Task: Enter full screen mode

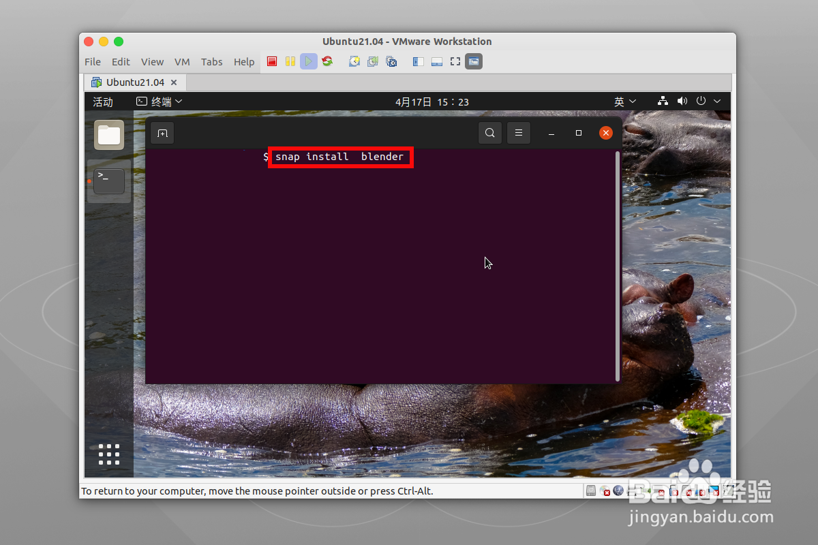Action: pyautogui.click(x=455, y=61)
